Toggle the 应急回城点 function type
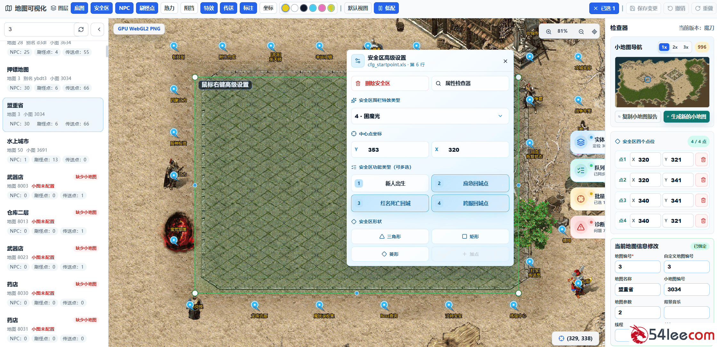The image size is (717, 347). point(470,183)
